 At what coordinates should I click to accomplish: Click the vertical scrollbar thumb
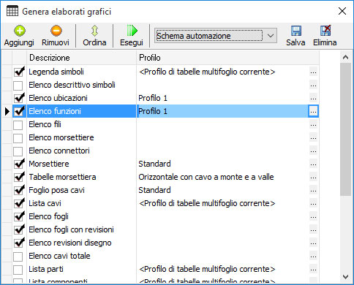pyautogui.click(x=345, y=129)
